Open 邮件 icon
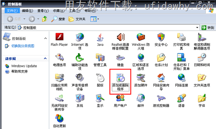Image resolution: width=216 pixels, height=129 pixels. (x=141, y=98)
